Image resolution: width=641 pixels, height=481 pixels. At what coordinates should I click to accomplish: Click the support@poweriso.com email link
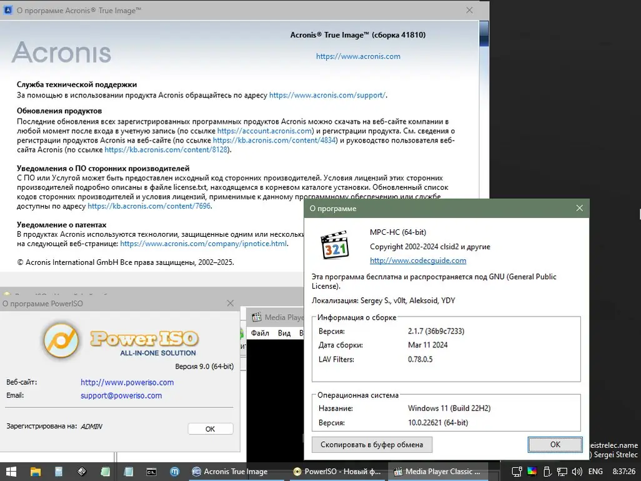coord(121,395)
